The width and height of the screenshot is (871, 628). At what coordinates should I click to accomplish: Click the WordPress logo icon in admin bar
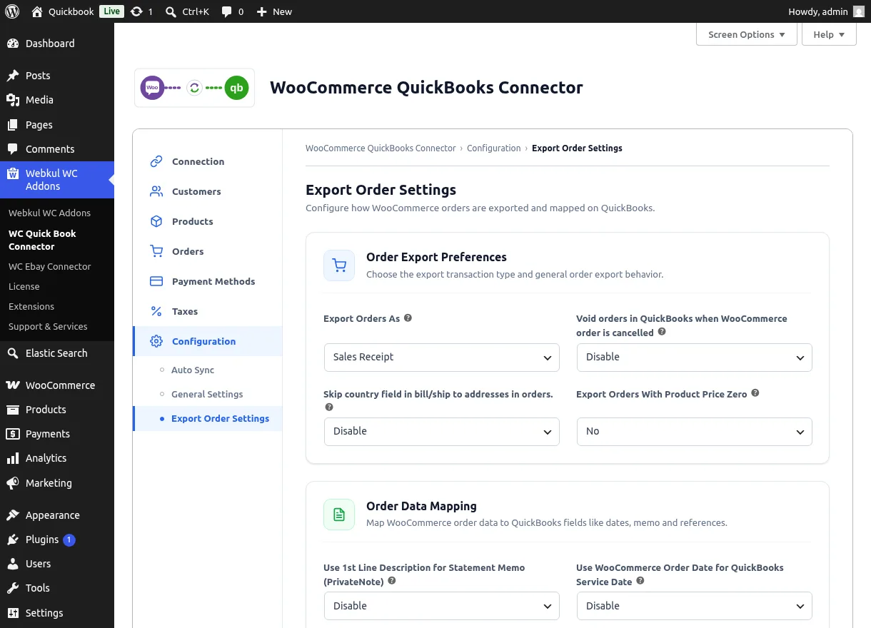12,11
